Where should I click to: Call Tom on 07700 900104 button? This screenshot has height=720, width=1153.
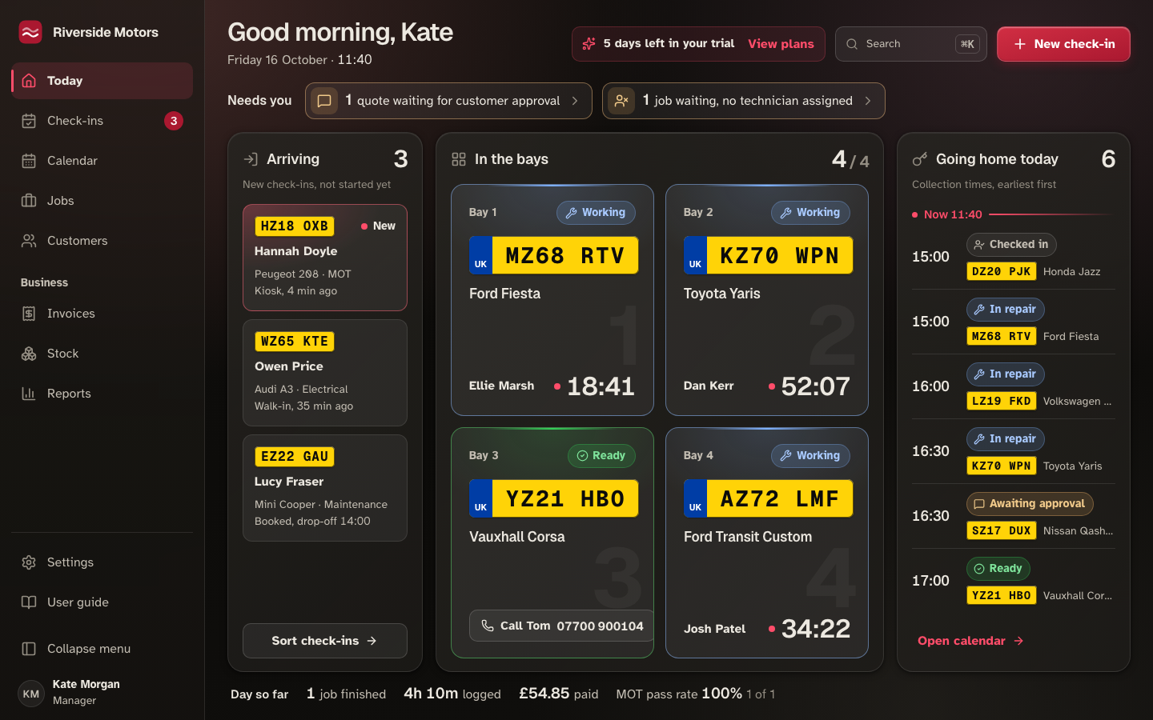click(x=562, y=626)
